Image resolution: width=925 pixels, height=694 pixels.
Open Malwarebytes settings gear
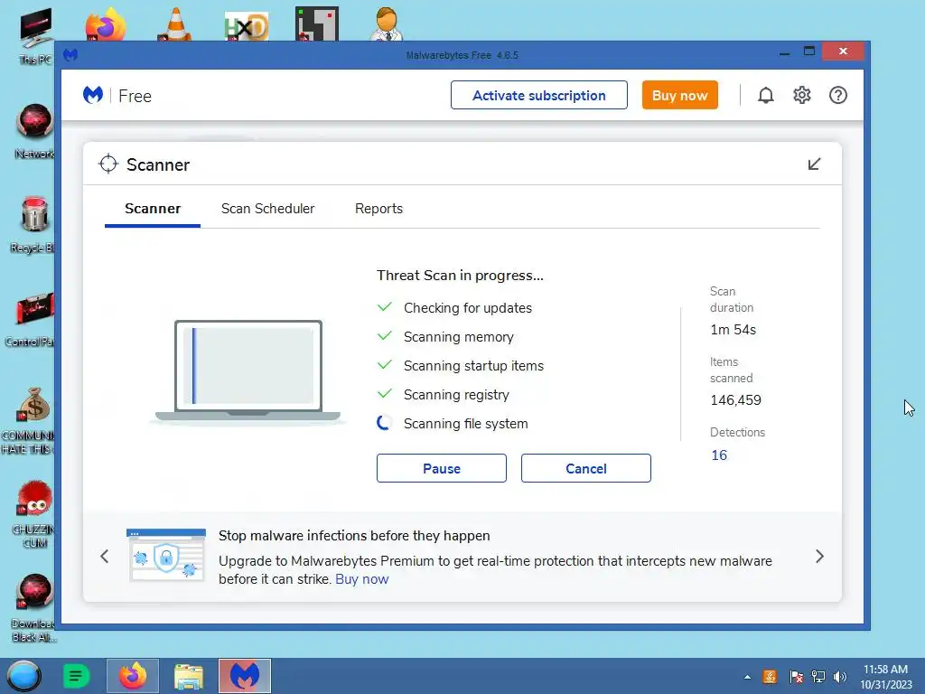click(x=802, y=95)
